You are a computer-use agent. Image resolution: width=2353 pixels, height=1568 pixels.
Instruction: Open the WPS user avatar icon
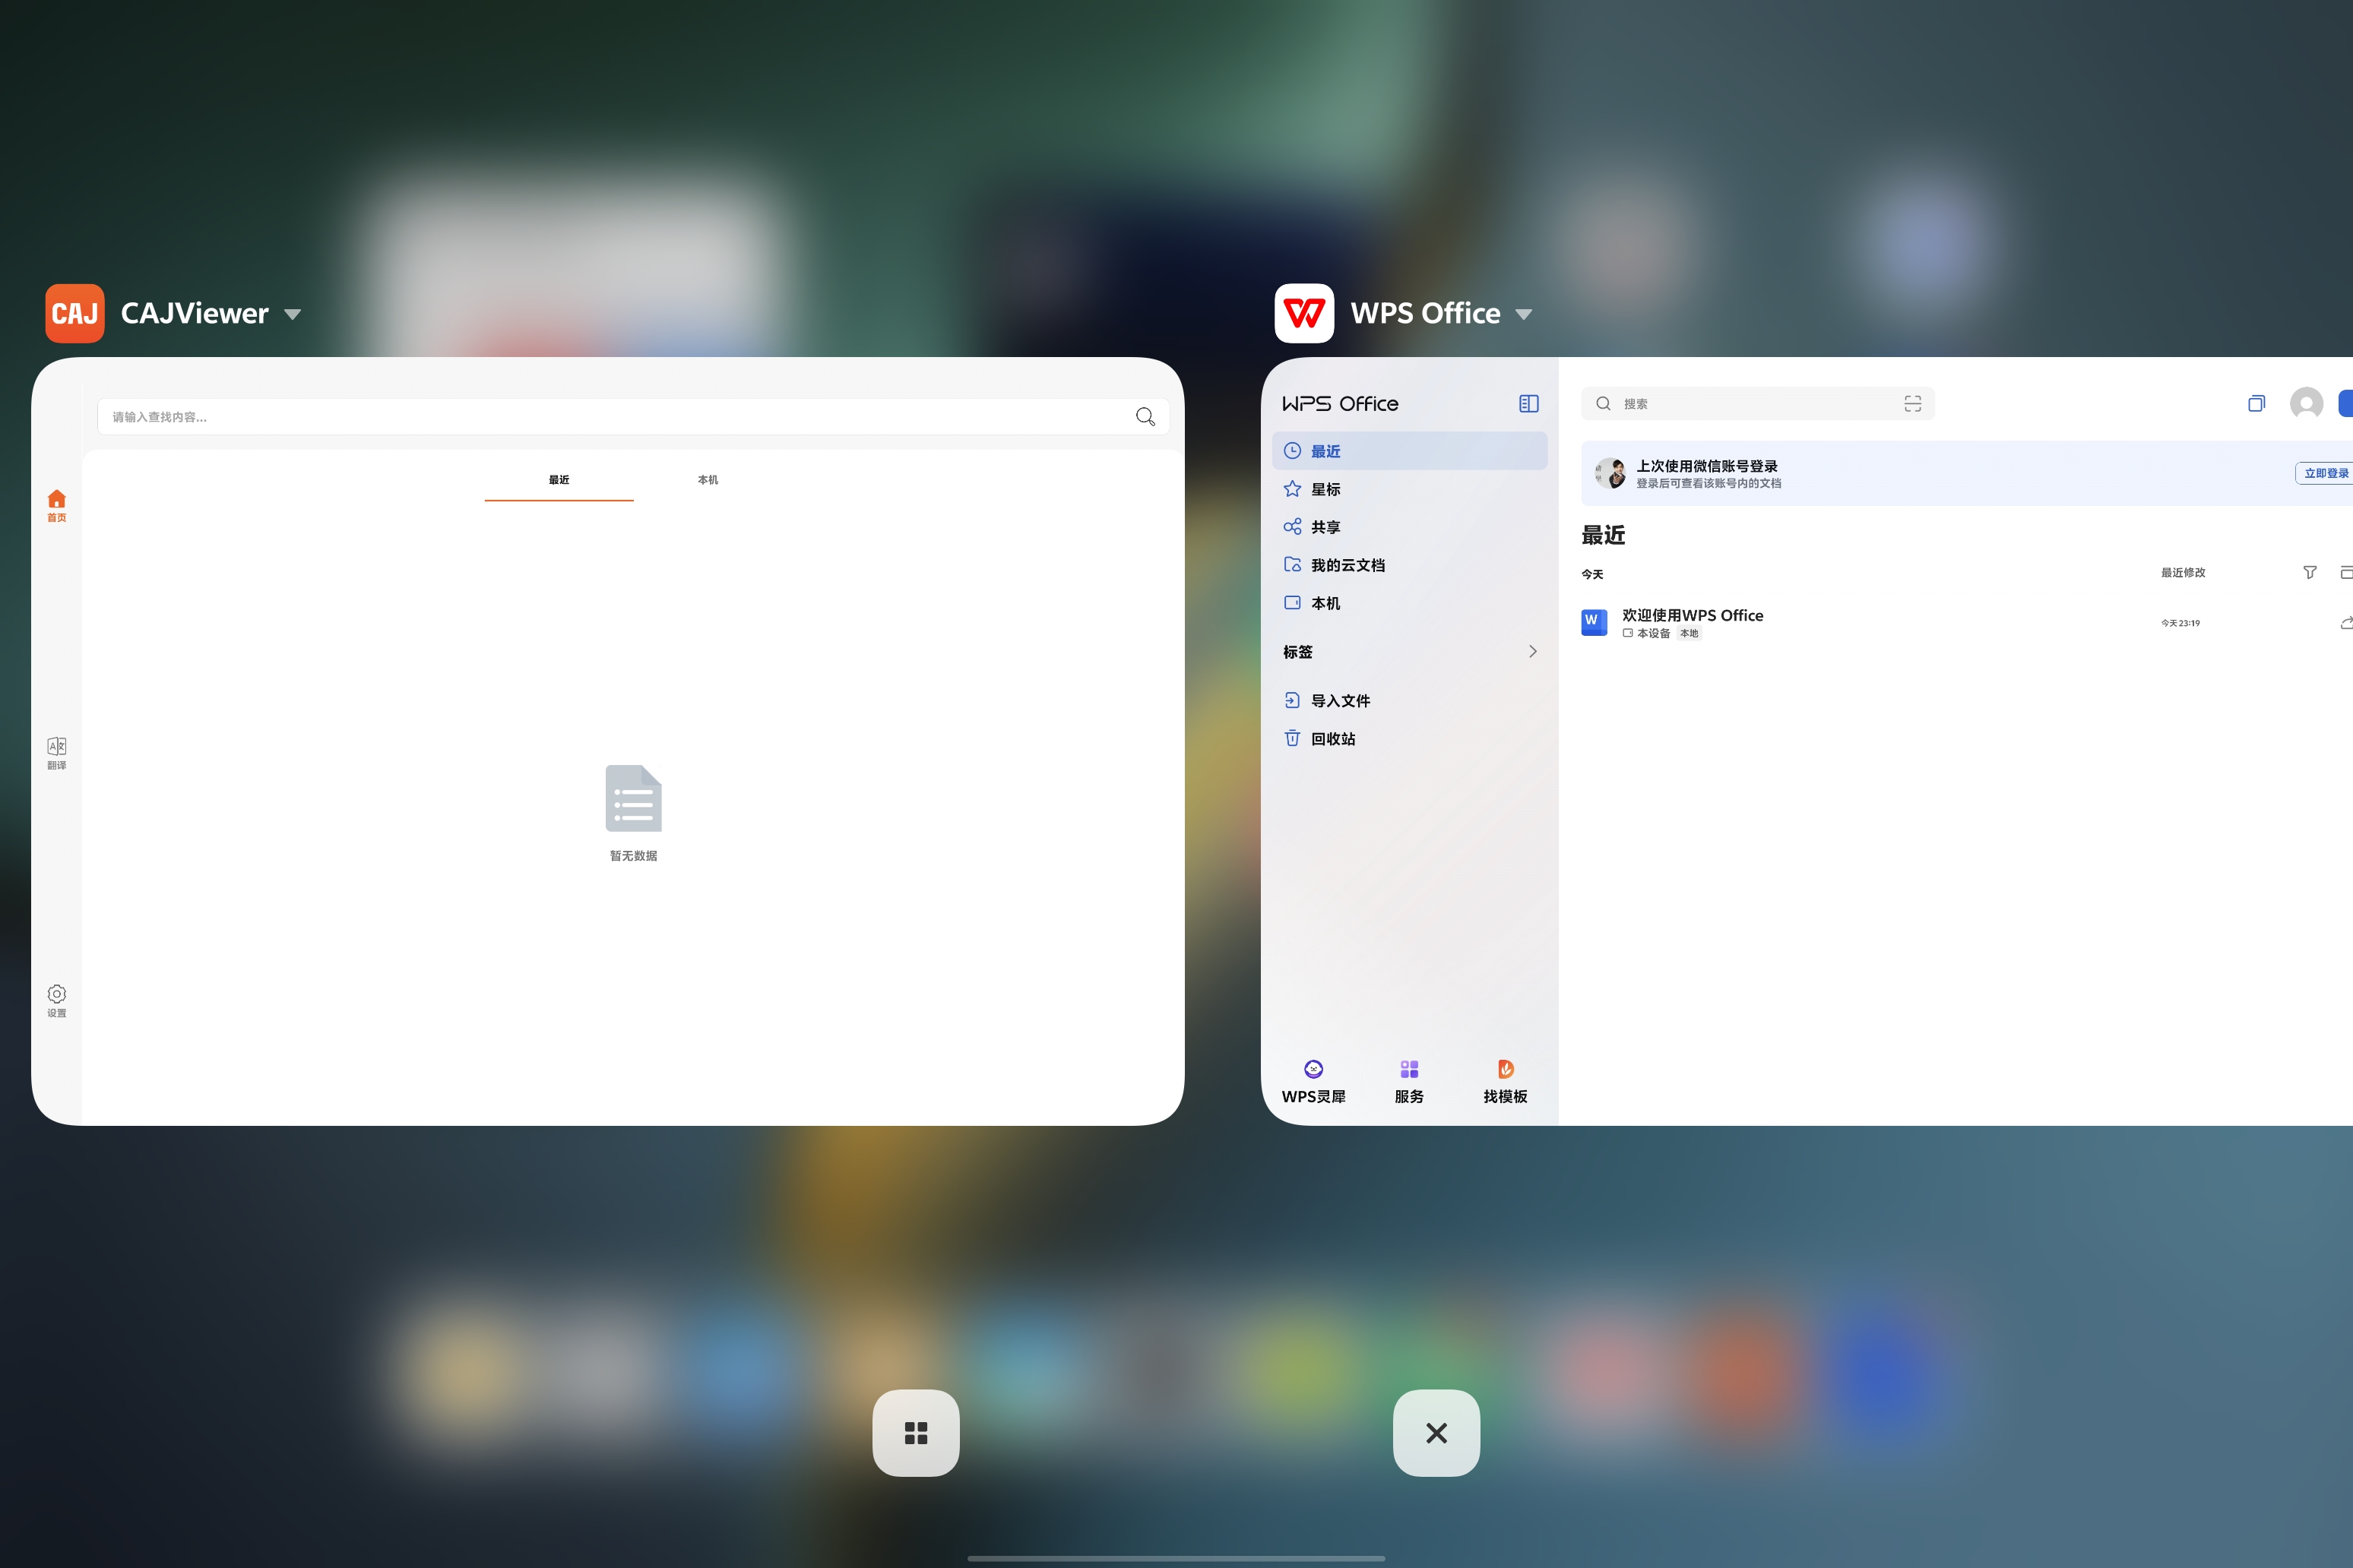tap(2307, 404)
